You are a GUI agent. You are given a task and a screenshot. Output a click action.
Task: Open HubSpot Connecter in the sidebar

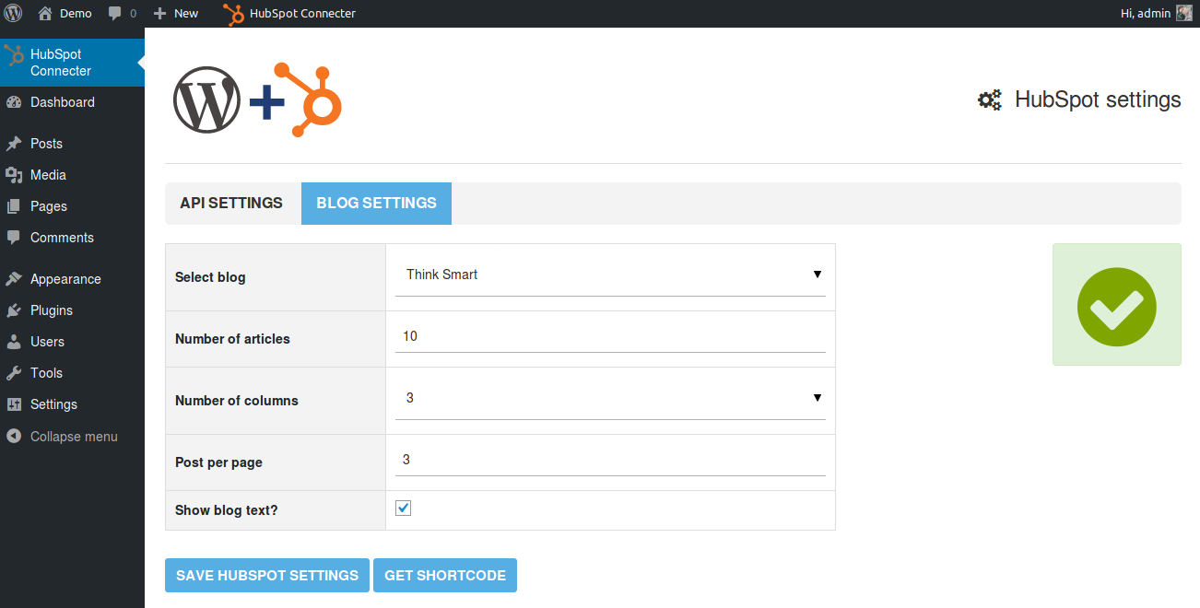click(x=72, y=63)
